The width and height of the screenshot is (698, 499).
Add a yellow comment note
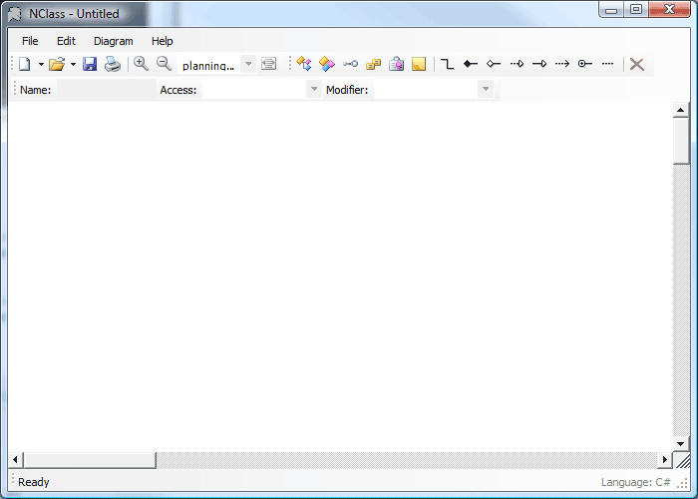coord(419,64)
